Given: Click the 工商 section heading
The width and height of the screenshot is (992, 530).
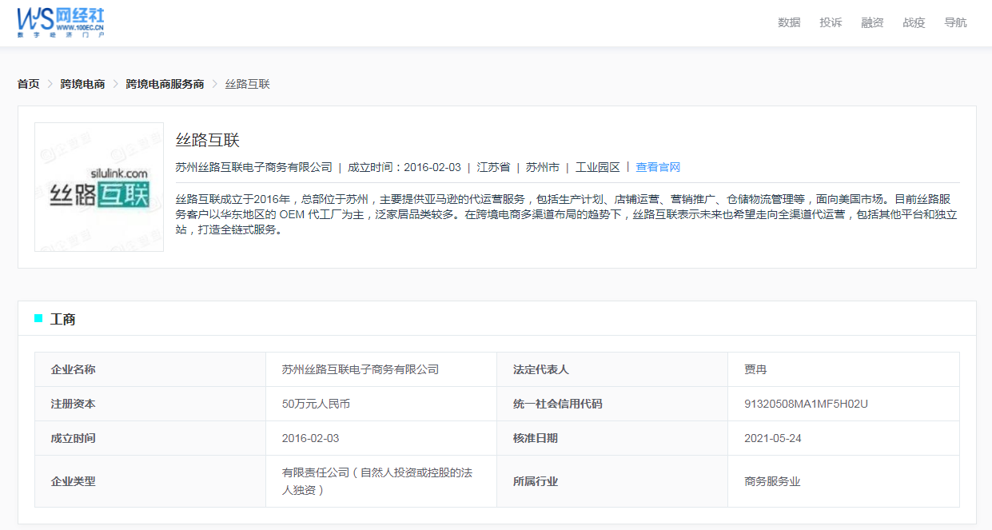Looking at the screenshot, I should [x=63, y=319].
